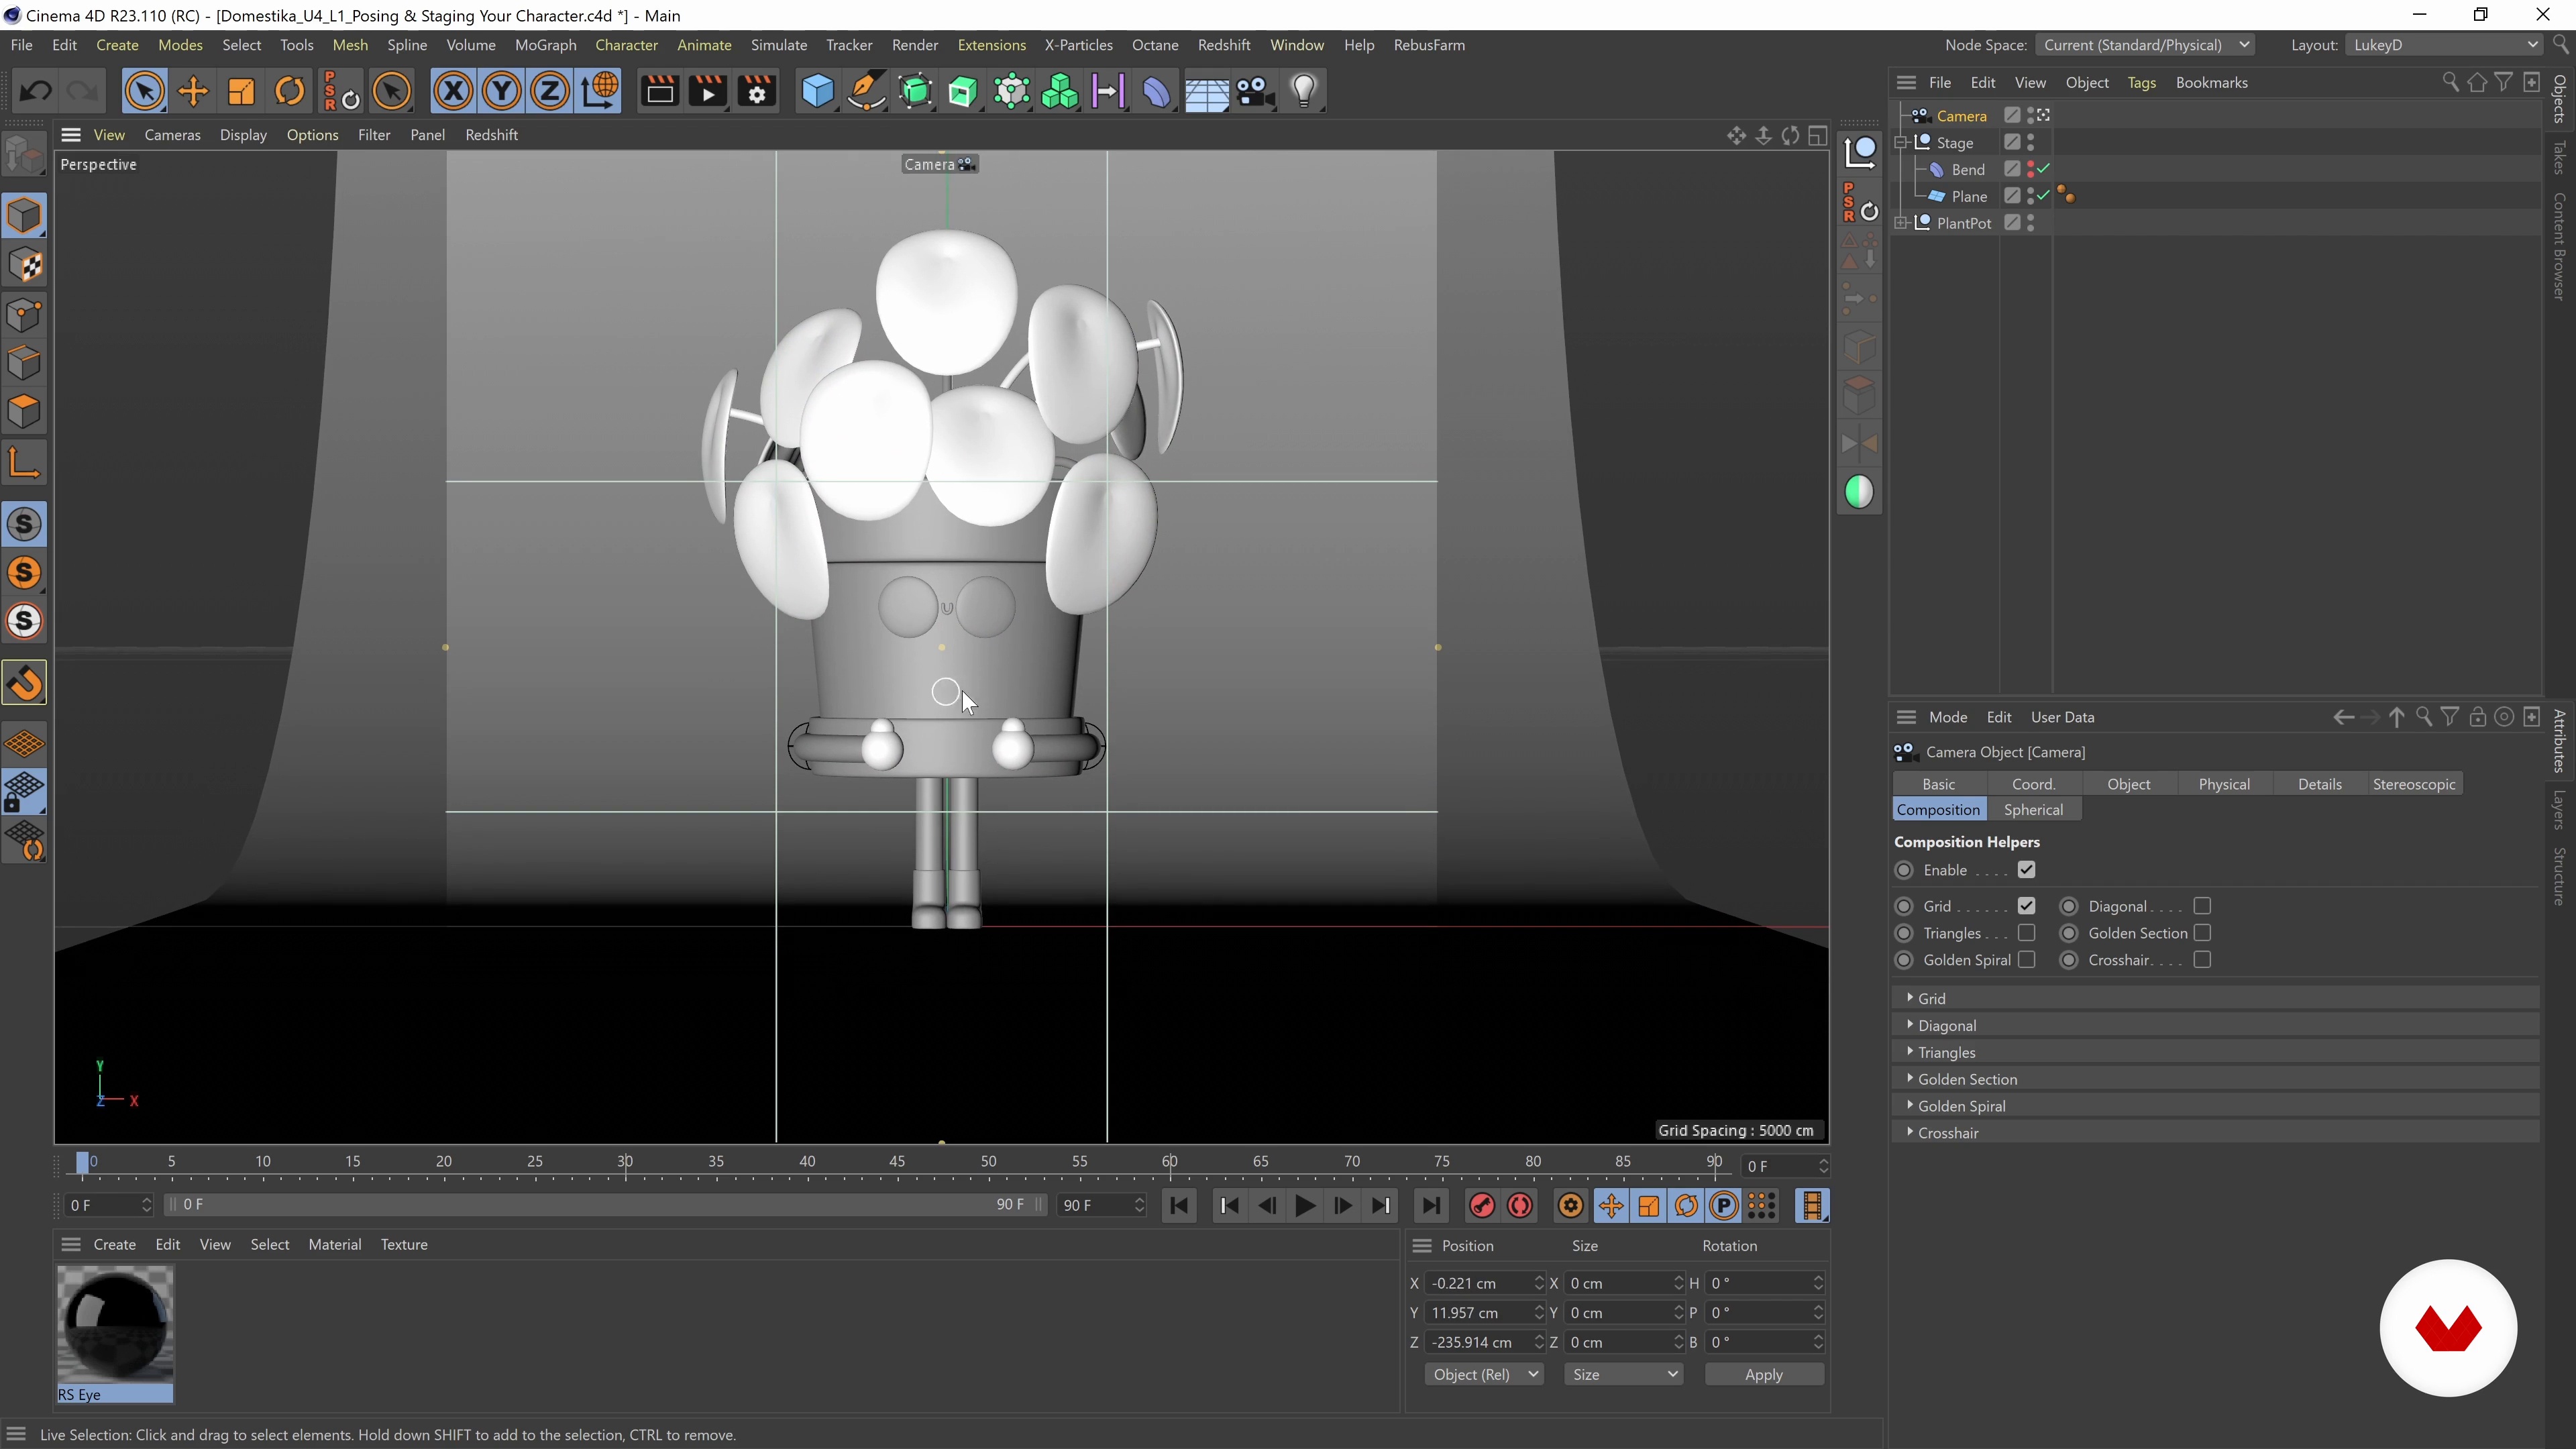The width and height of the screenshot is (2576, 1449).
Task: Click frame 60 on the timeline ruler
Action: 1169,1162
